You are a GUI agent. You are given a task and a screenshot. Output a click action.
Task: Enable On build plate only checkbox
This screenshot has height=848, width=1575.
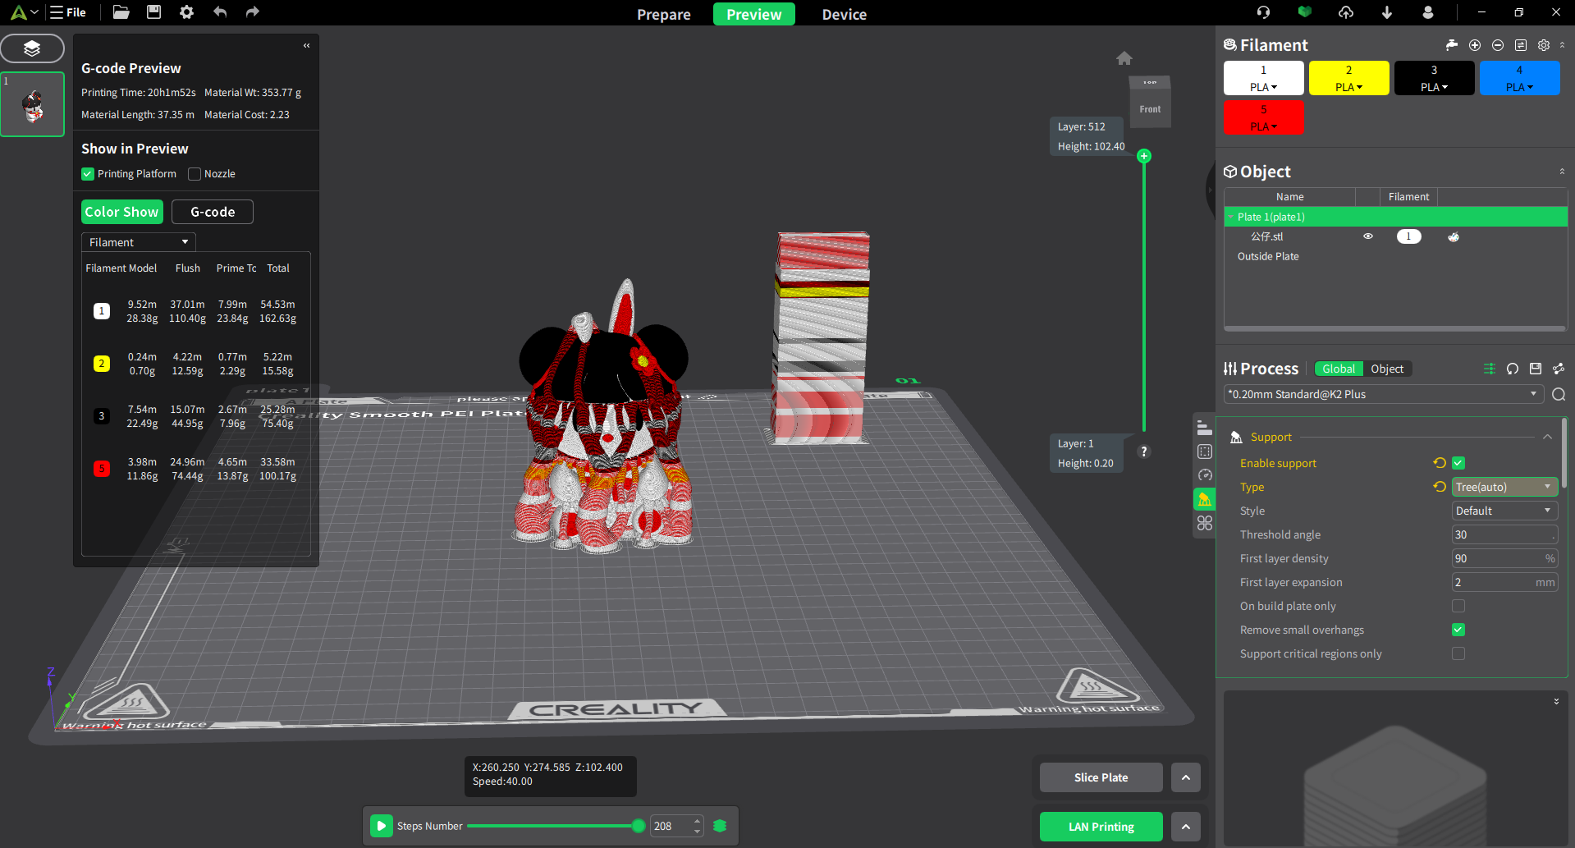pyautogui.click(x=1458, y=607)
